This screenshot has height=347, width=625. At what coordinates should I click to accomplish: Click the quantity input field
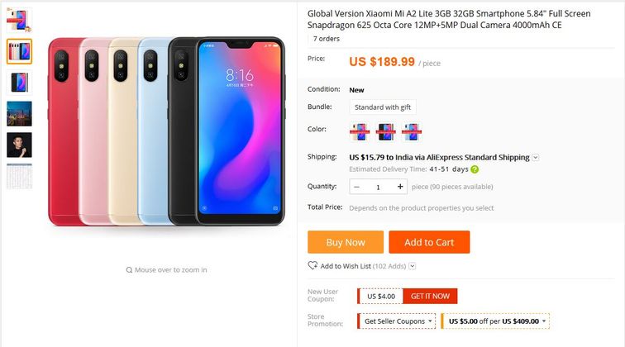tap(379, 187)
